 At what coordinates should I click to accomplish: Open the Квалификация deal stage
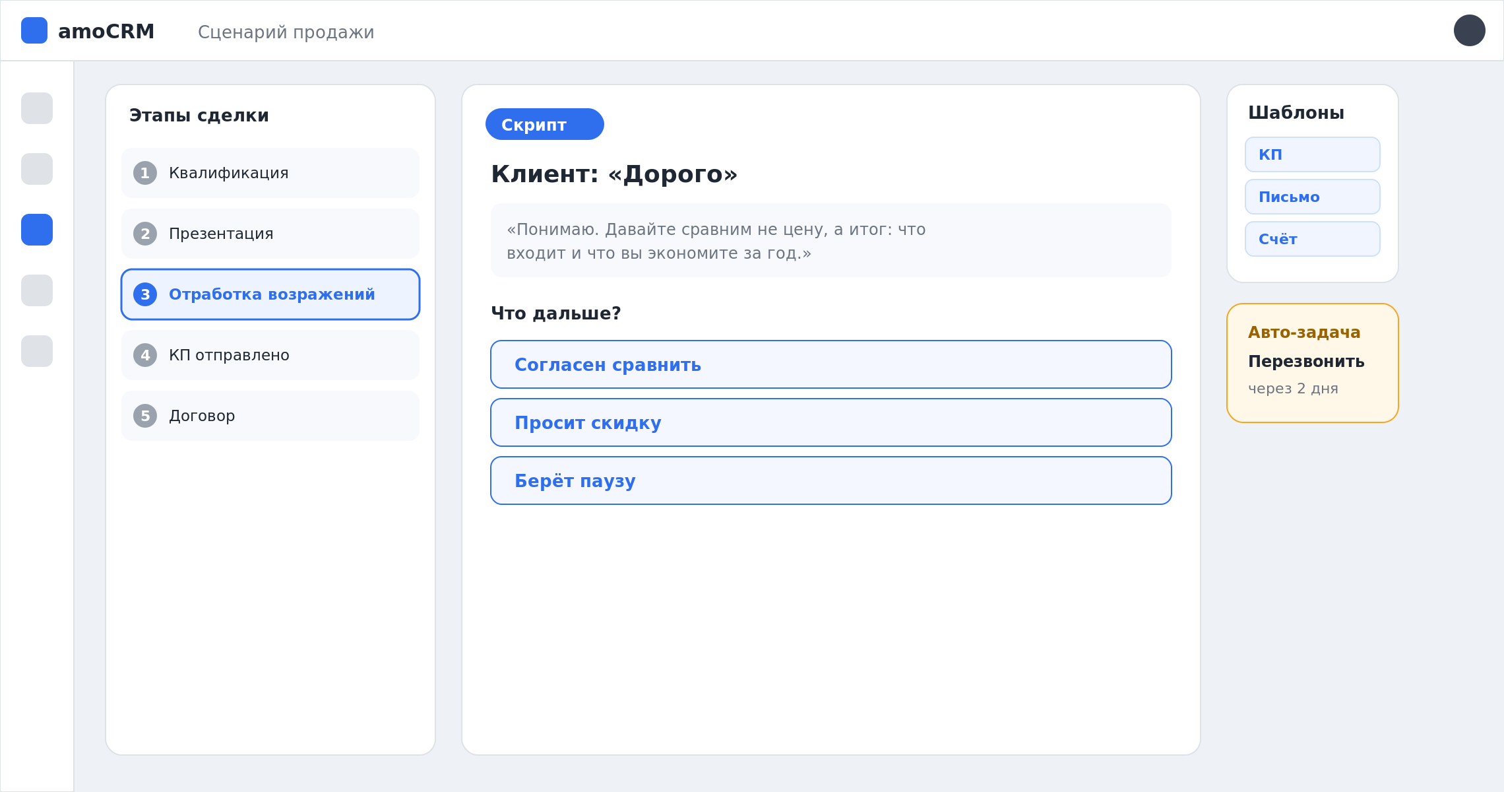[270, 173]
